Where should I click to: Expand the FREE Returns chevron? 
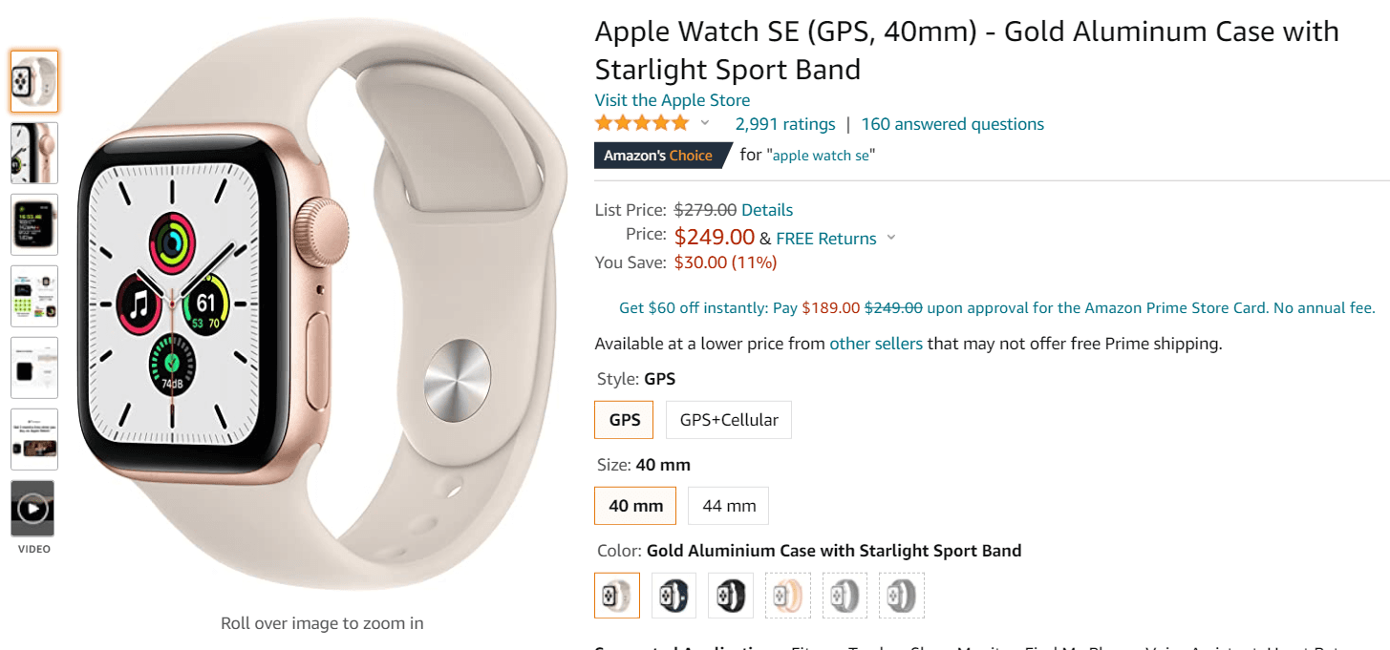(x=891, y=238)
